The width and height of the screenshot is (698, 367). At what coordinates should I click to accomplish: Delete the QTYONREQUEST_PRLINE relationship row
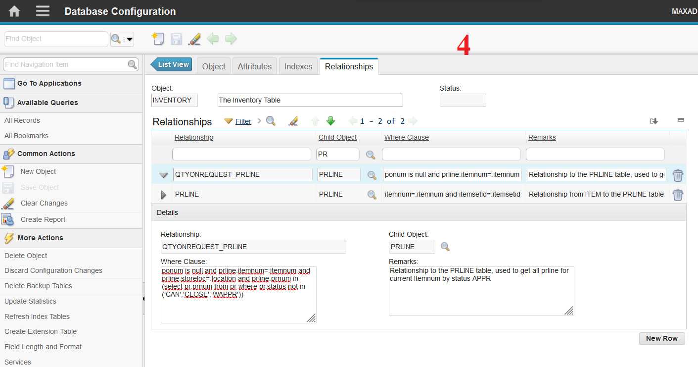pyautogui.click(x=678, y=175)
